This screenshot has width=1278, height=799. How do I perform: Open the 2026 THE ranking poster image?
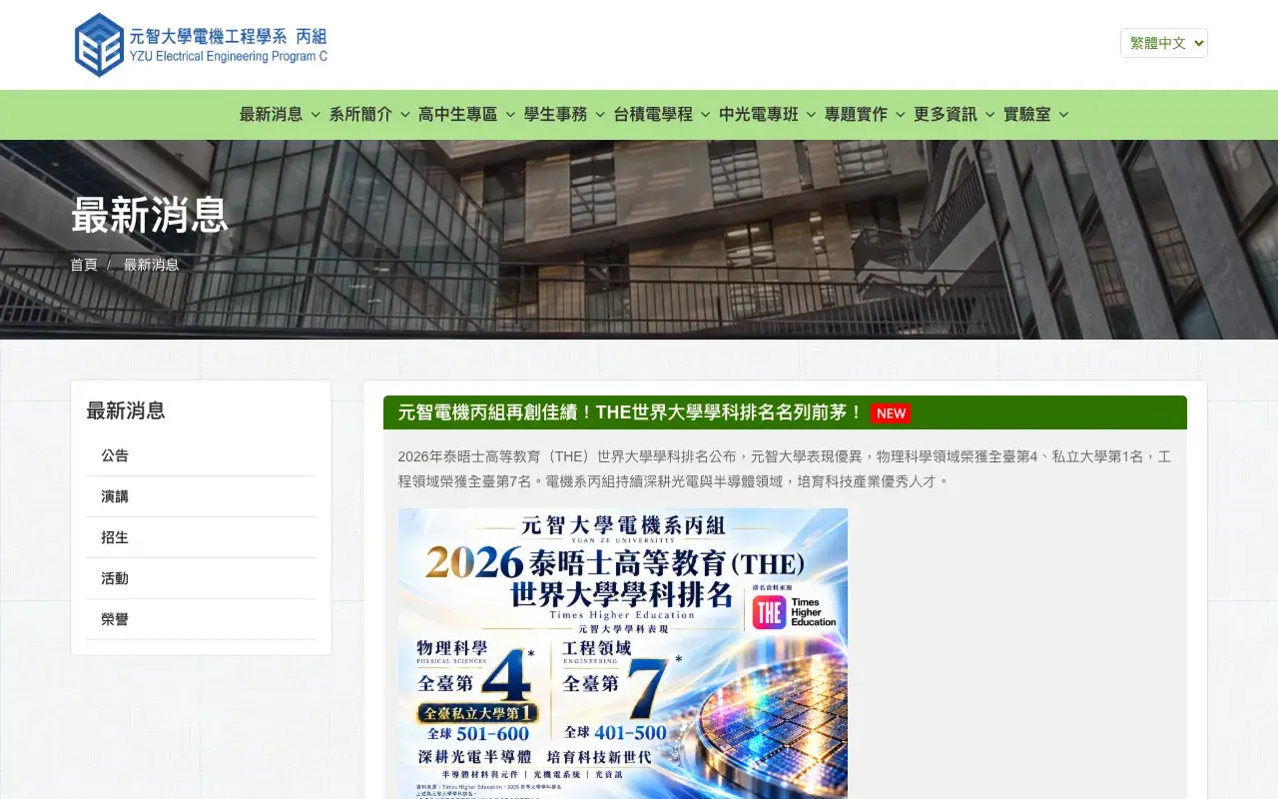coord(623,653)
